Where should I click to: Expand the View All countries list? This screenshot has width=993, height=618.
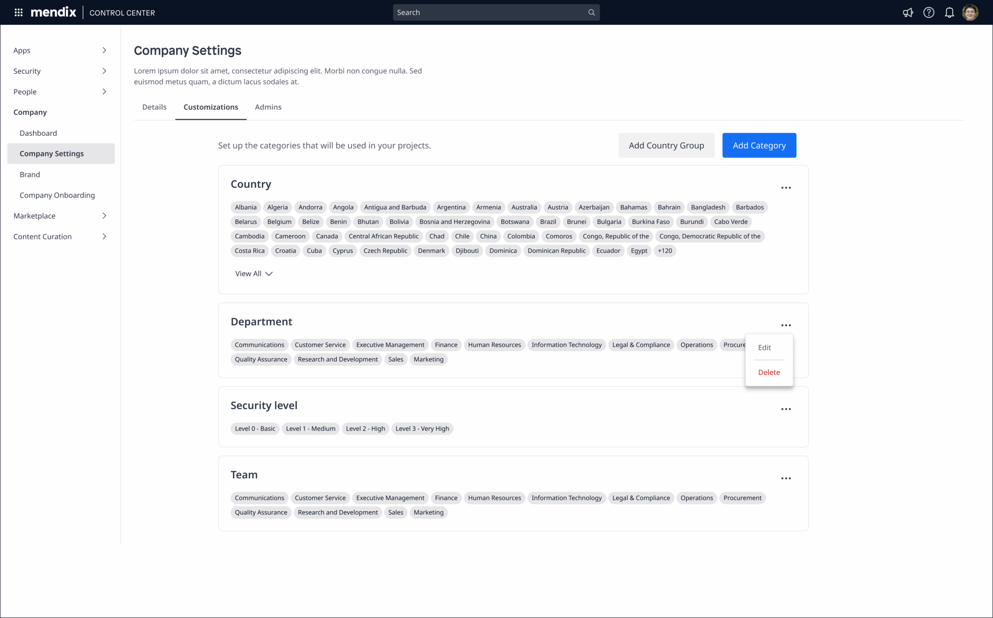point(253,274)
